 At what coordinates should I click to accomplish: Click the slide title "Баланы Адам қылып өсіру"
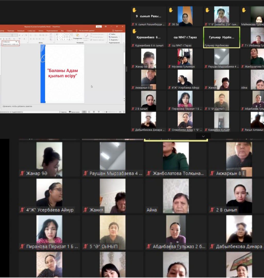pyautogui.click(x=63, y=73)
